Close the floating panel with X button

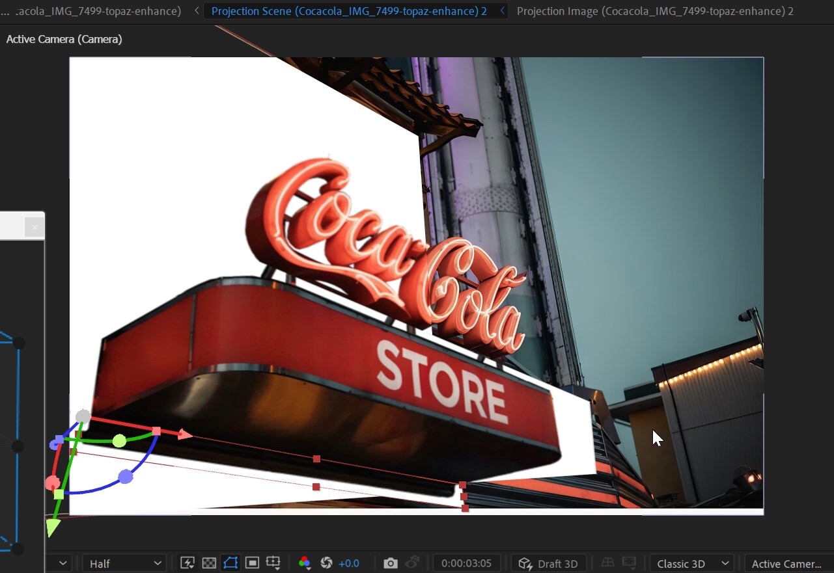(35, 228)
